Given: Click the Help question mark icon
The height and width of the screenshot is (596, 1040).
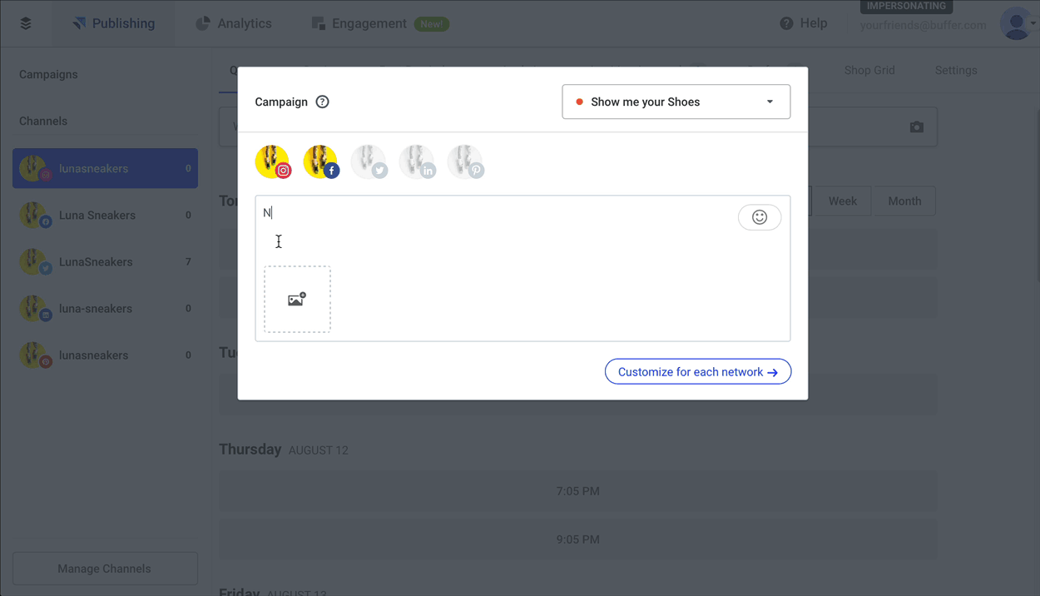Looking at the screenshot, I should (x=786, y=23).
